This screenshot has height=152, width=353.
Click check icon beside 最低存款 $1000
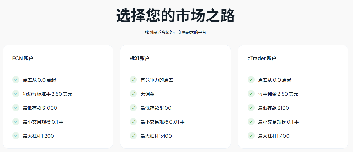coord(16,108)
